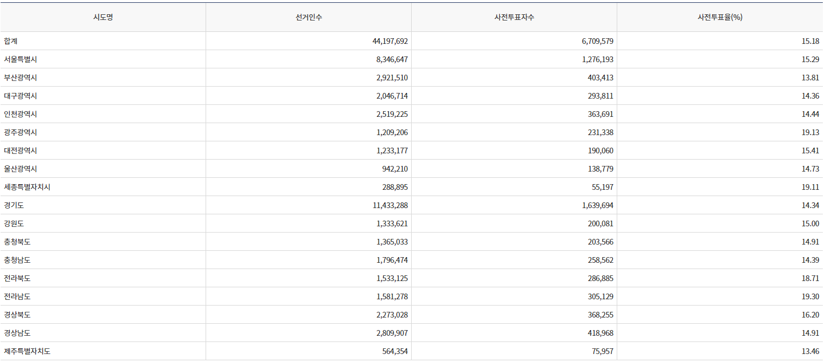Select the 합계 row label
The width and height of the screenshot is (824, 362).
[11, 41]
